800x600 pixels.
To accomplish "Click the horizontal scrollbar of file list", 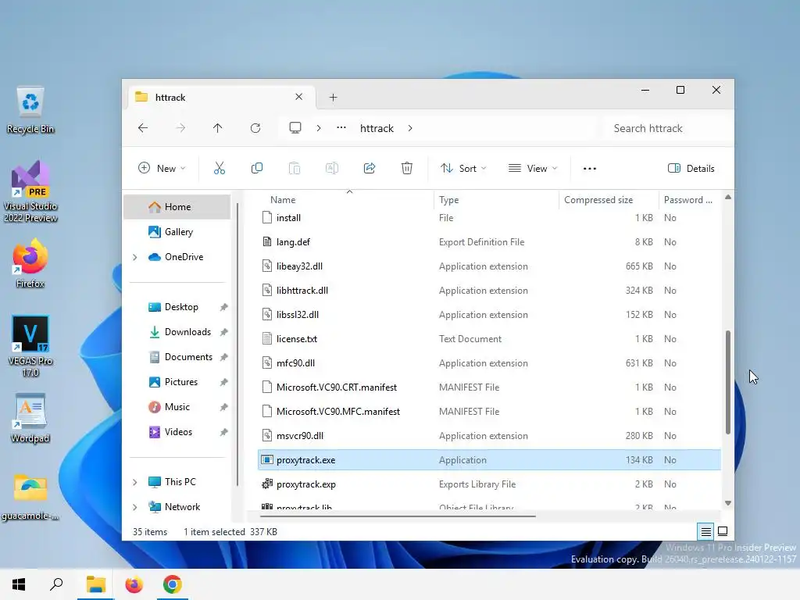I will 398,516.
